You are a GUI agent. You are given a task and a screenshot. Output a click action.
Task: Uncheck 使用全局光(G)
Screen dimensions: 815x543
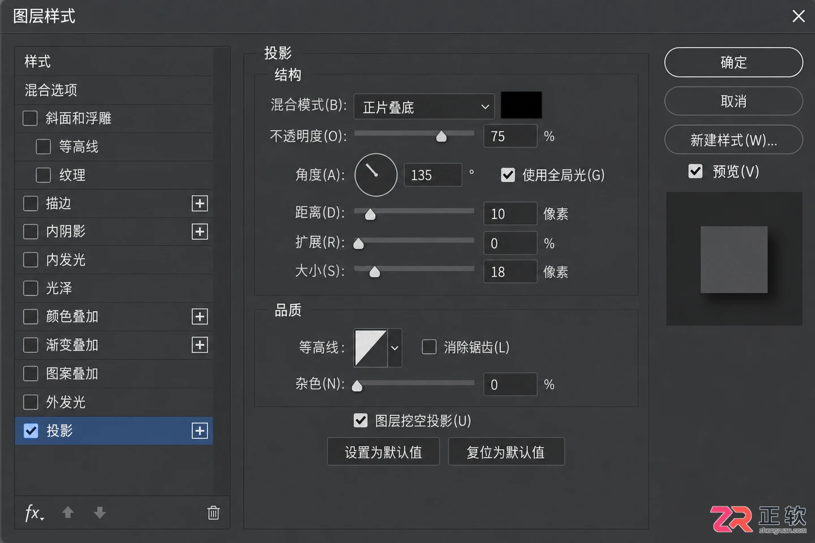pyautogui.click(x=508, y=175)
